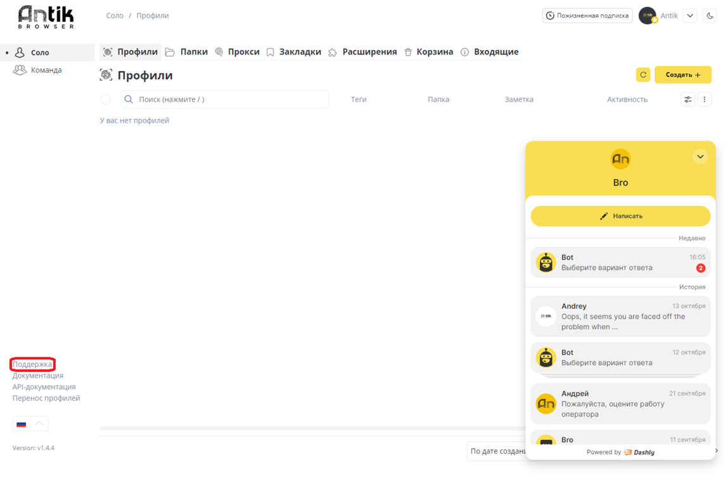Click the Antik Browser logo
This screenshot has height=486, width=728.
pos(46,16)
